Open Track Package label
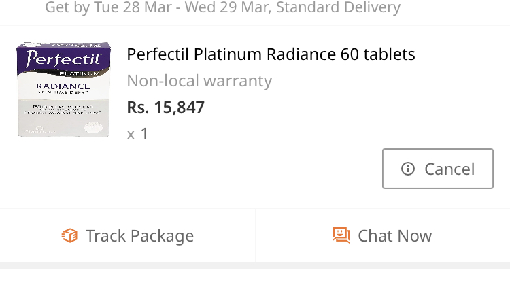The height and width of the screenshot is (281, 510). tap(139, 235)
